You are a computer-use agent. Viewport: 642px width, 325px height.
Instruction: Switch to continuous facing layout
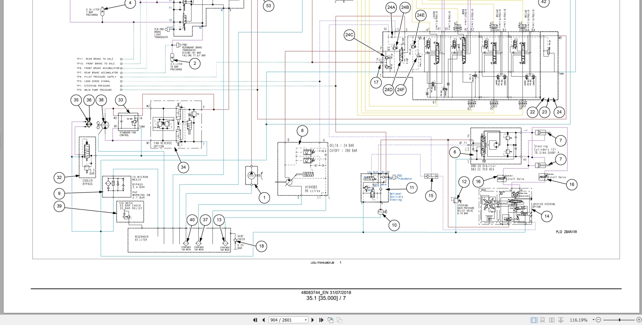pyautogui.click(x=561, y=320)
